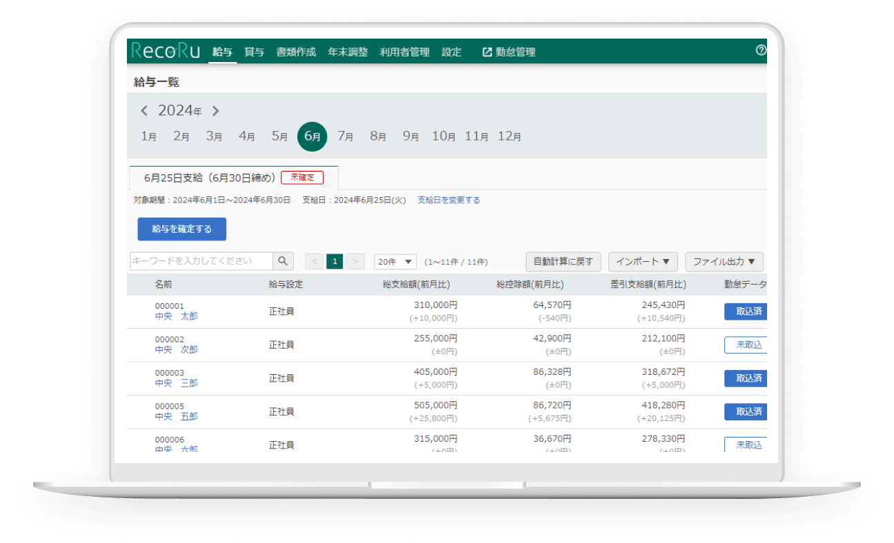Image resolution: width=894 pixels, height=543 pixels.
Task: Click the RecoRu logo
Action: pyautogui.click(x=166, y=52)
